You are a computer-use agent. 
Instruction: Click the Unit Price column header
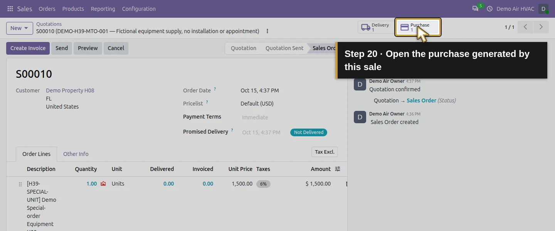[240, 169]
